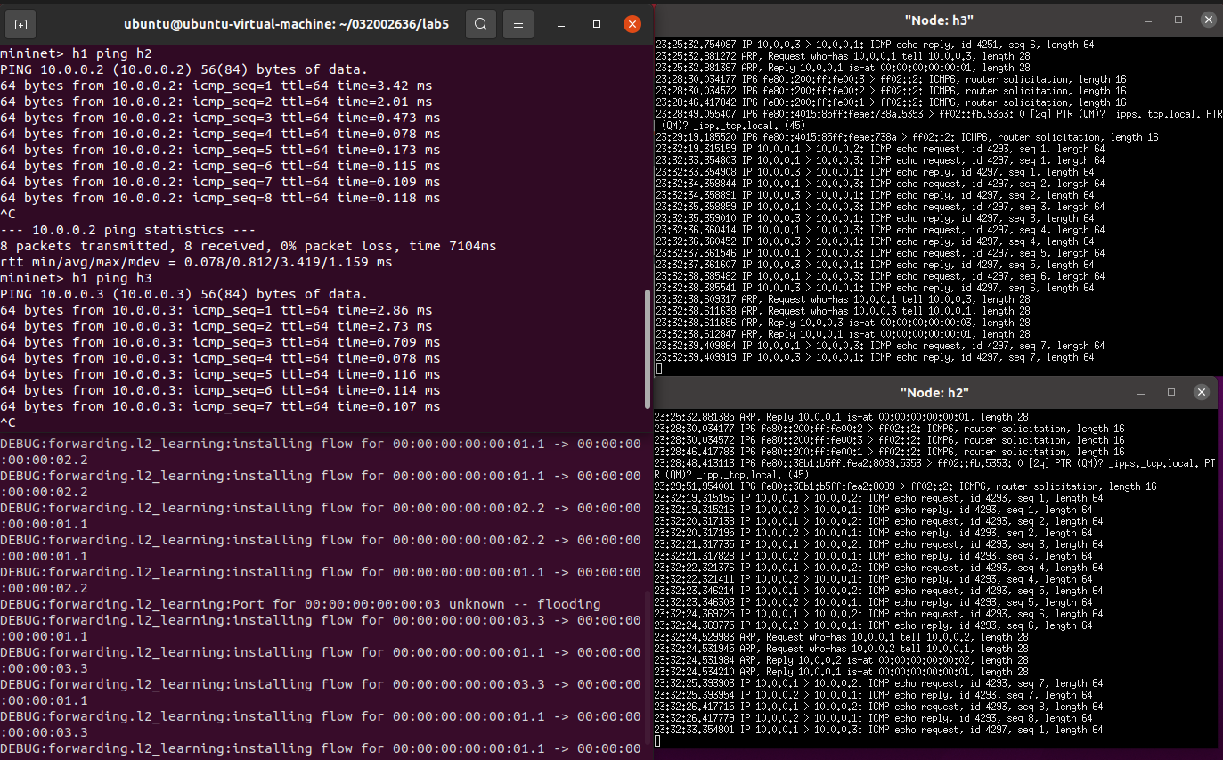Click h3's line "ICMP echo reply, id 4251, seq 6"
Image resolution: width=1223 pixels, height=760 pixels.
click(875, 44)
